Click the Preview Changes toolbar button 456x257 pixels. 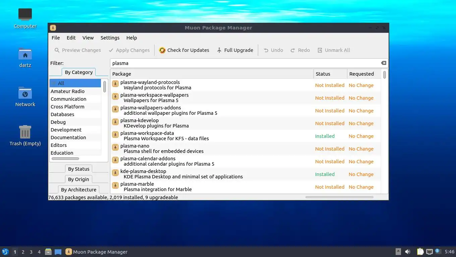78,50
